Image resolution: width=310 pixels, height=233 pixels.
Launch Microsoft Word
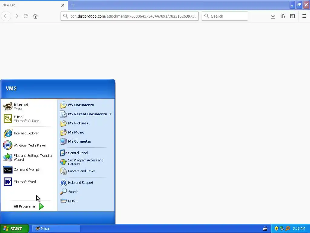(29, 182)
